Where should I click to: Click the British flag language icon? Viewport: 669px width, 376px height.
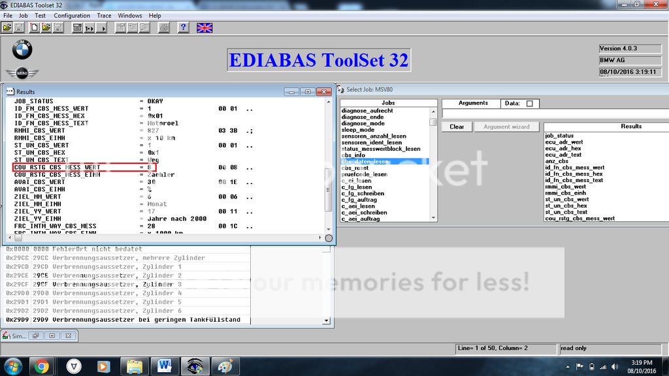pos(204,28)
